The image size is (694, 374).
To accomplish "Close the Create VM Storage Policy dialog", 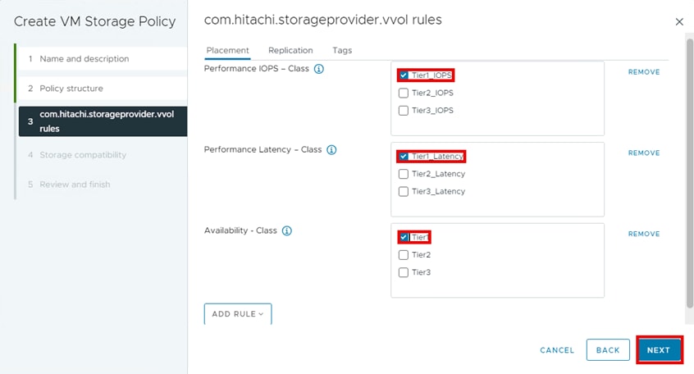I will pyautogui.click(x=678, y=22).
